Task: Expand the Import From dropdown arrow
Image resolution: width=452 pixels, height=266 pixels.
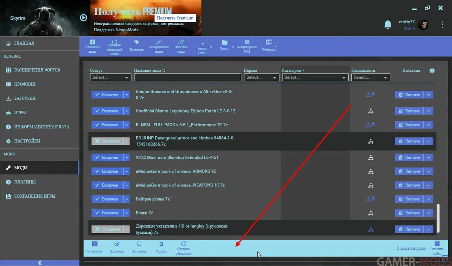Action: click(x=211, y=47)
